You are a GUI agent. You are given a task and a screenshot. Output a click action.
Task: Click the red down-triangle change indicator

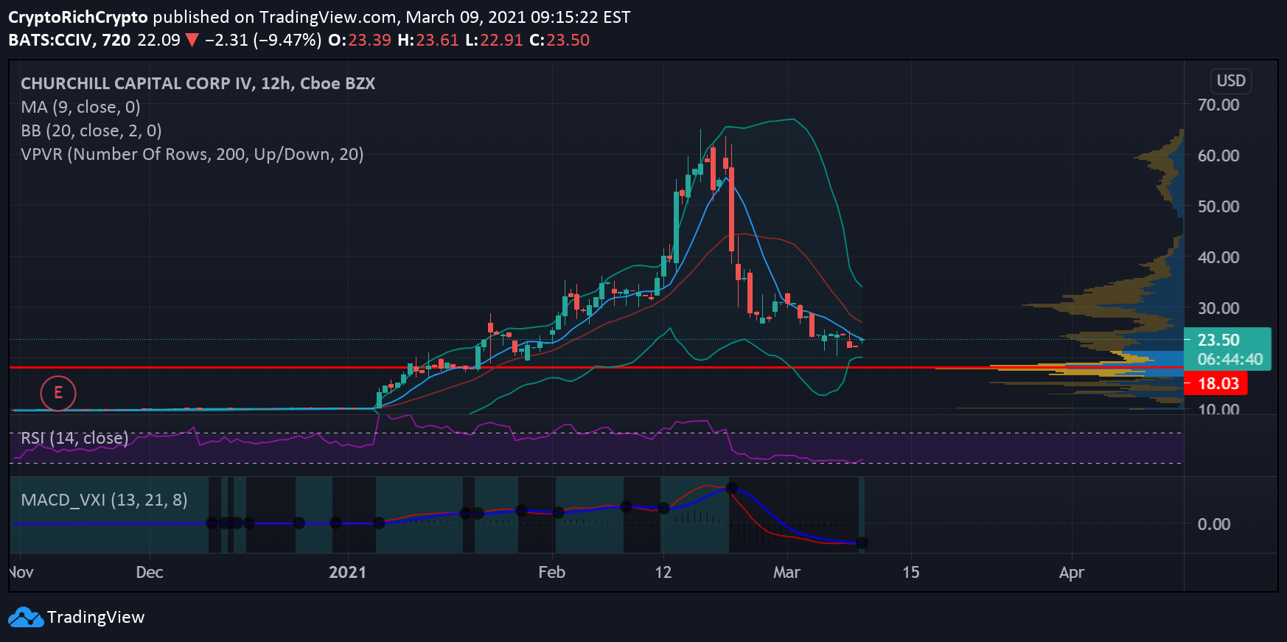pos(192,41)
